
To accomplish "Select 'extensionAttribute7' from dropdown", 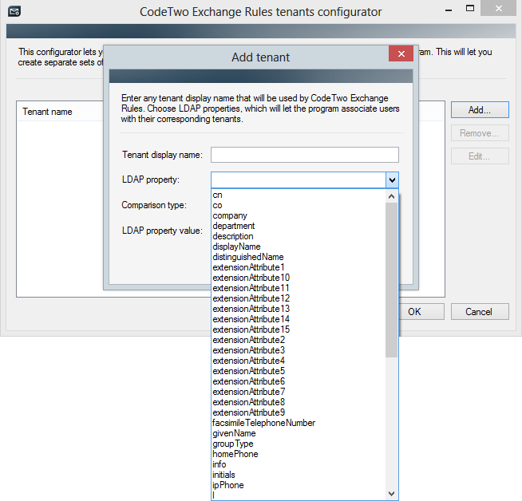I will click(299, 392).
